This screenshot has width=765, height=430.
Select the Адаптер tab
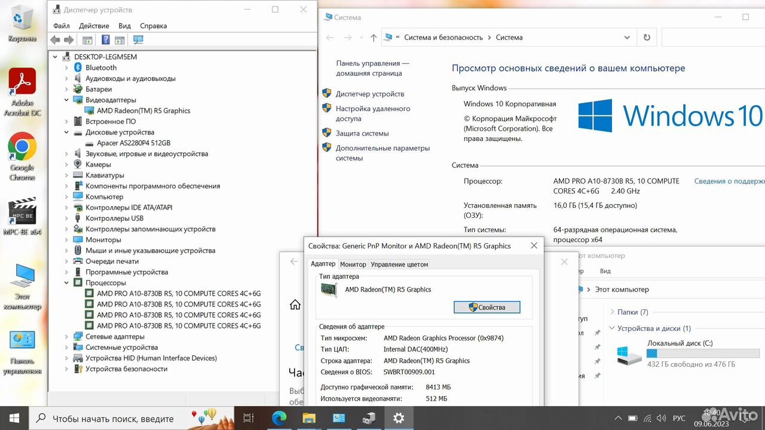coord(323,263)
